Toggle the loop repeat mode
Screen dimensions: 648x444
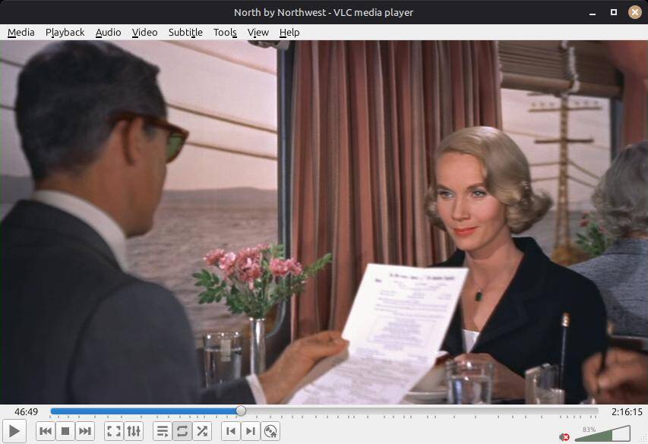point(182,431)
